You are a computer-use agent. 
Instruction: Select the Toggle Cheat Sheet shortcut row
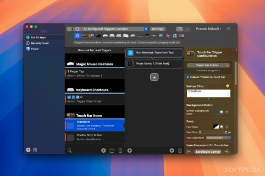click(94, 99)
